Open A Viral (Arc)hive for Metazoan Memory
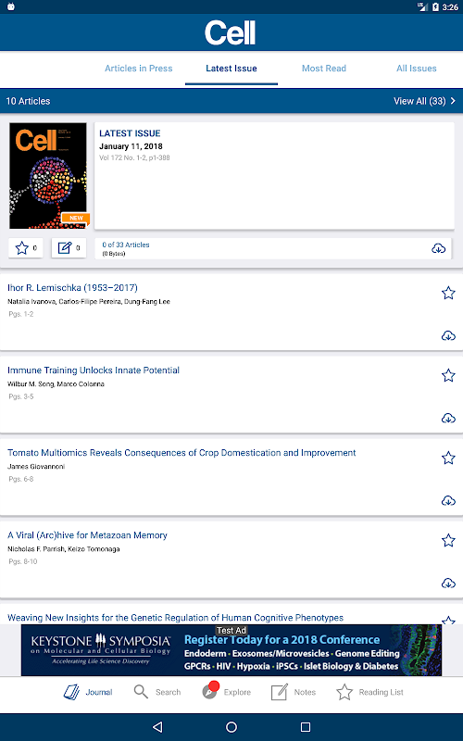Screen dimensions: 463x741 [87, 535]
